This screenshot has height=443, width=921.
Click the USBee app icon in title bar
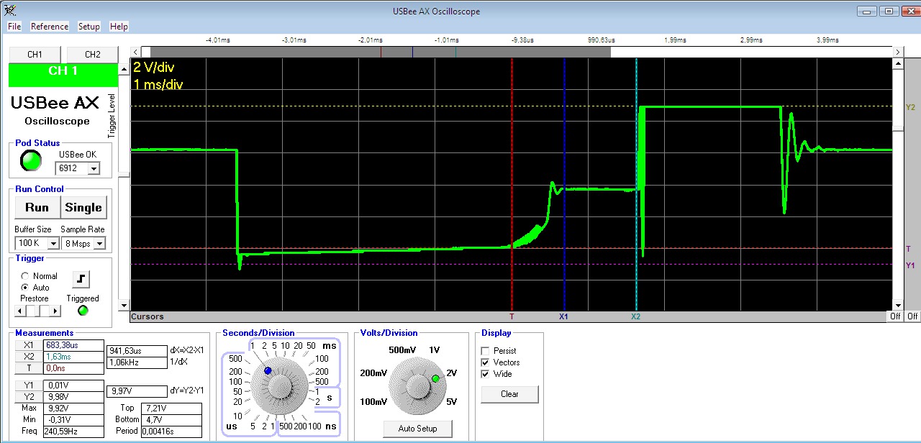click(x=9, y=10)
